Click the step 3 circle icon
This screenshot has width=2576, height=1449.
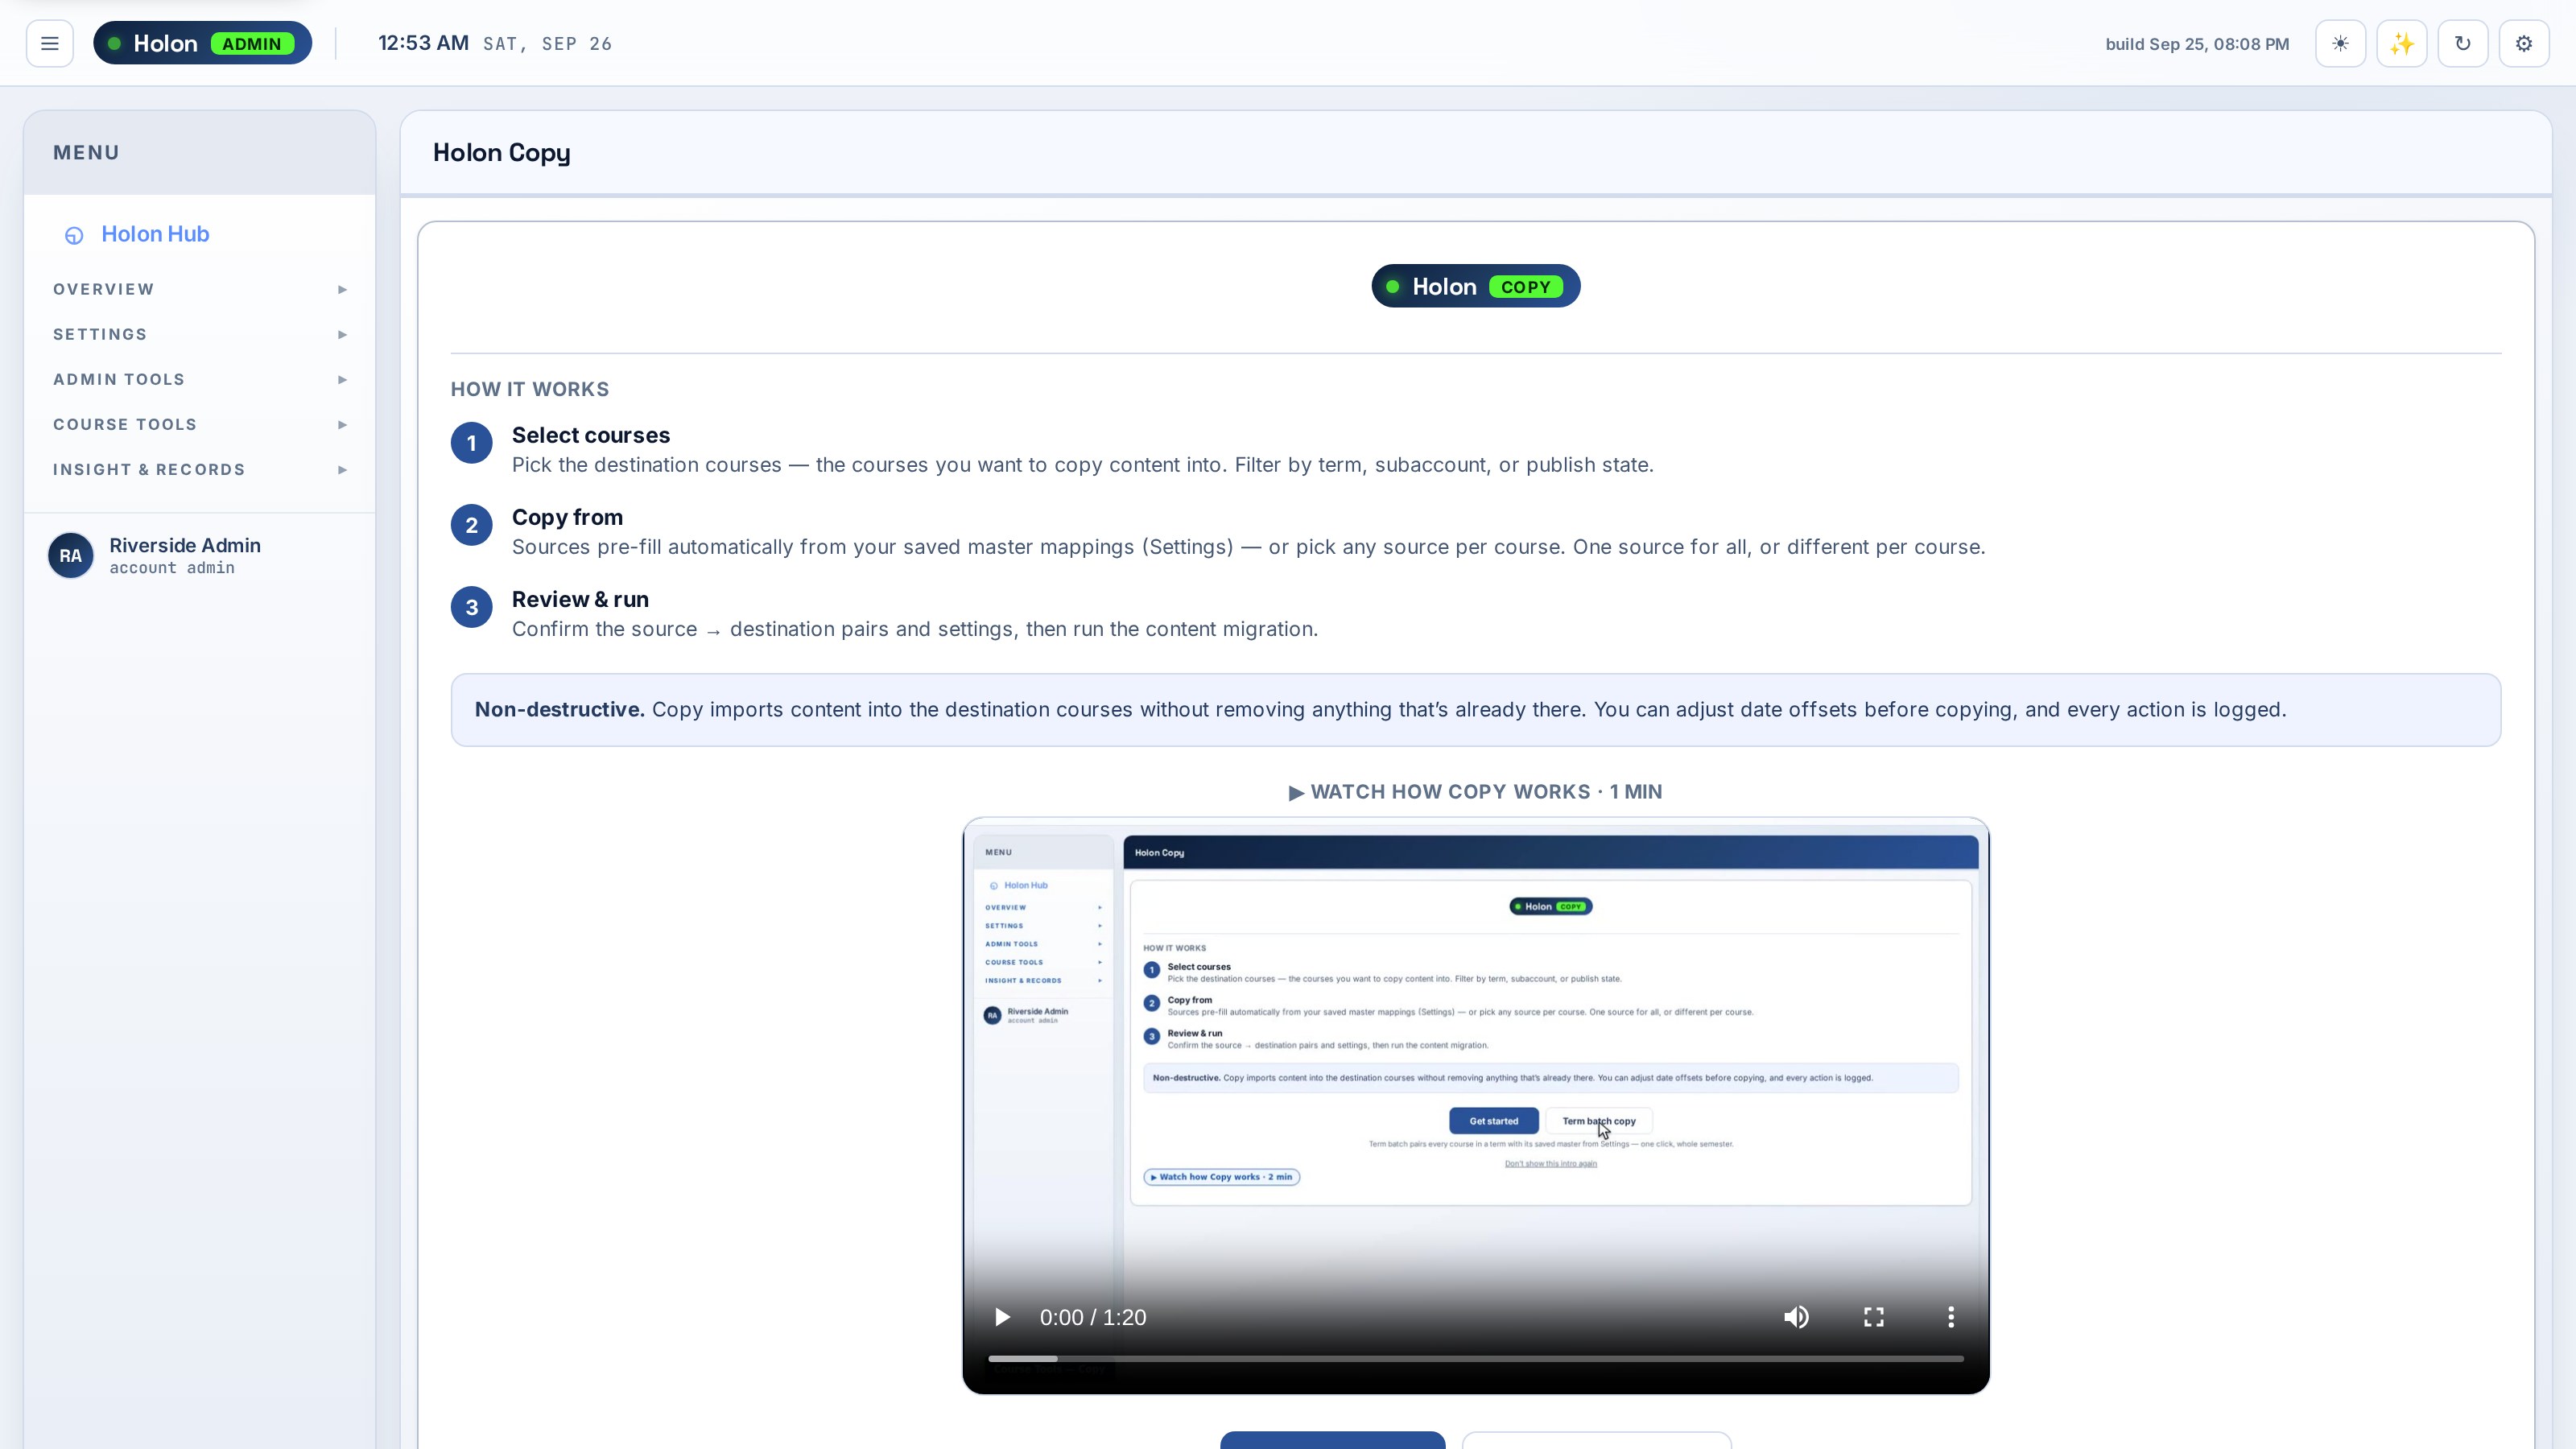click(471, 607)
